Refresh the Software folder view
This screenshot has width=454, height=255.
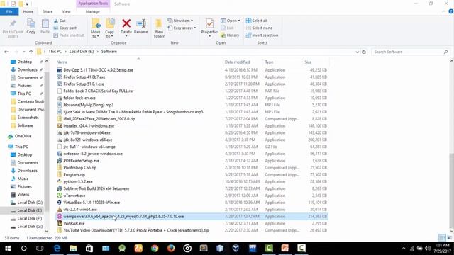pyautogui.click(x=364, y=52)
